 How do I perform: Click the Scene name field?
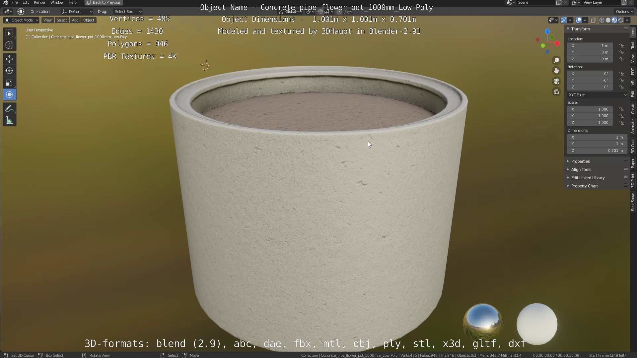tap(535, 2)
